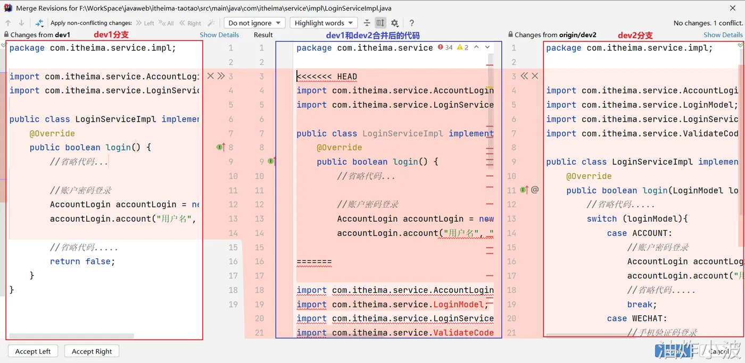Apply non-conflicting changes from Left
This screenshot has width=745, height=363.
coord(145,23)
